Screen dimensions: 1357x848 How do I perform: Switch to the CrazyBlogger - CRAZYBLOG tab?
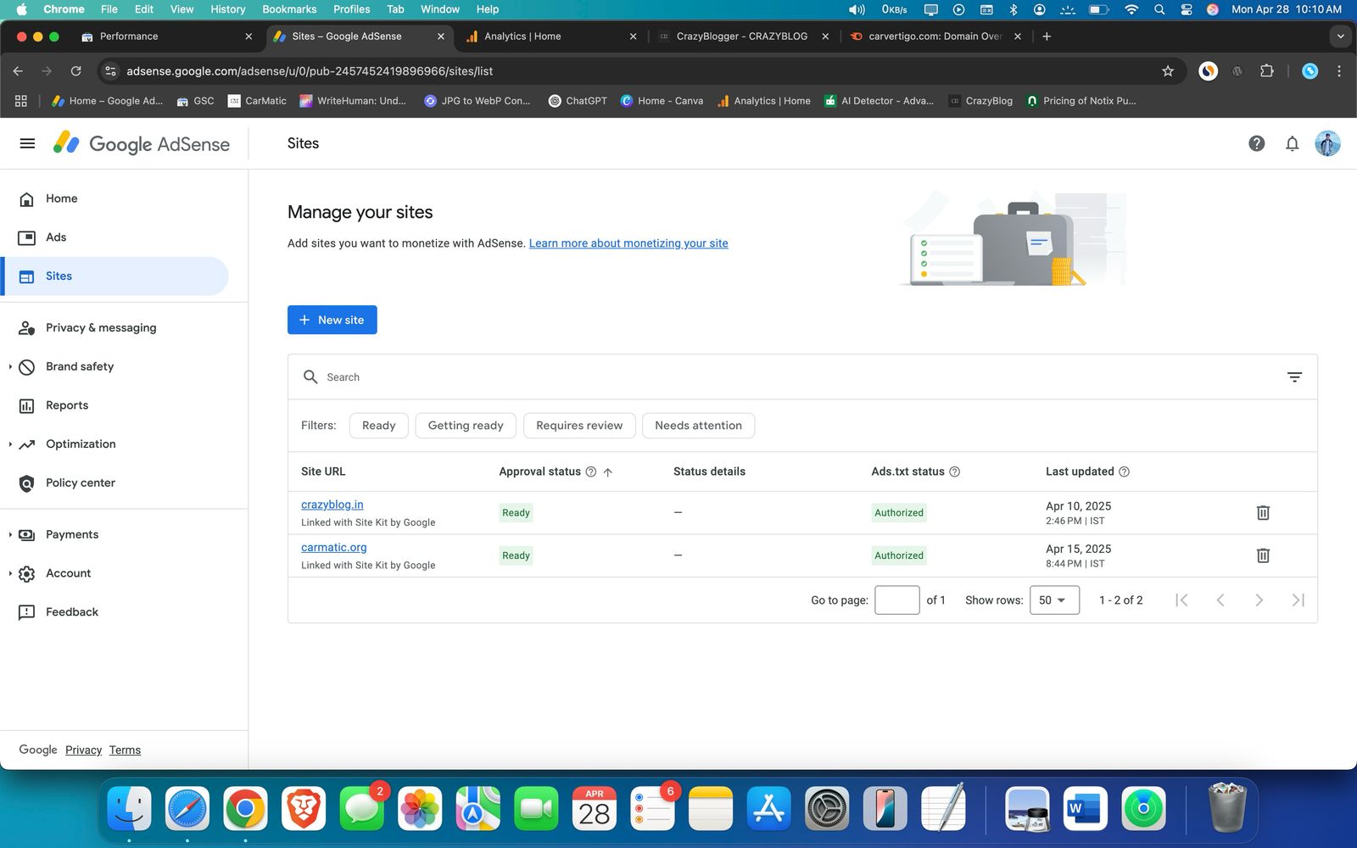click(742, 36)
